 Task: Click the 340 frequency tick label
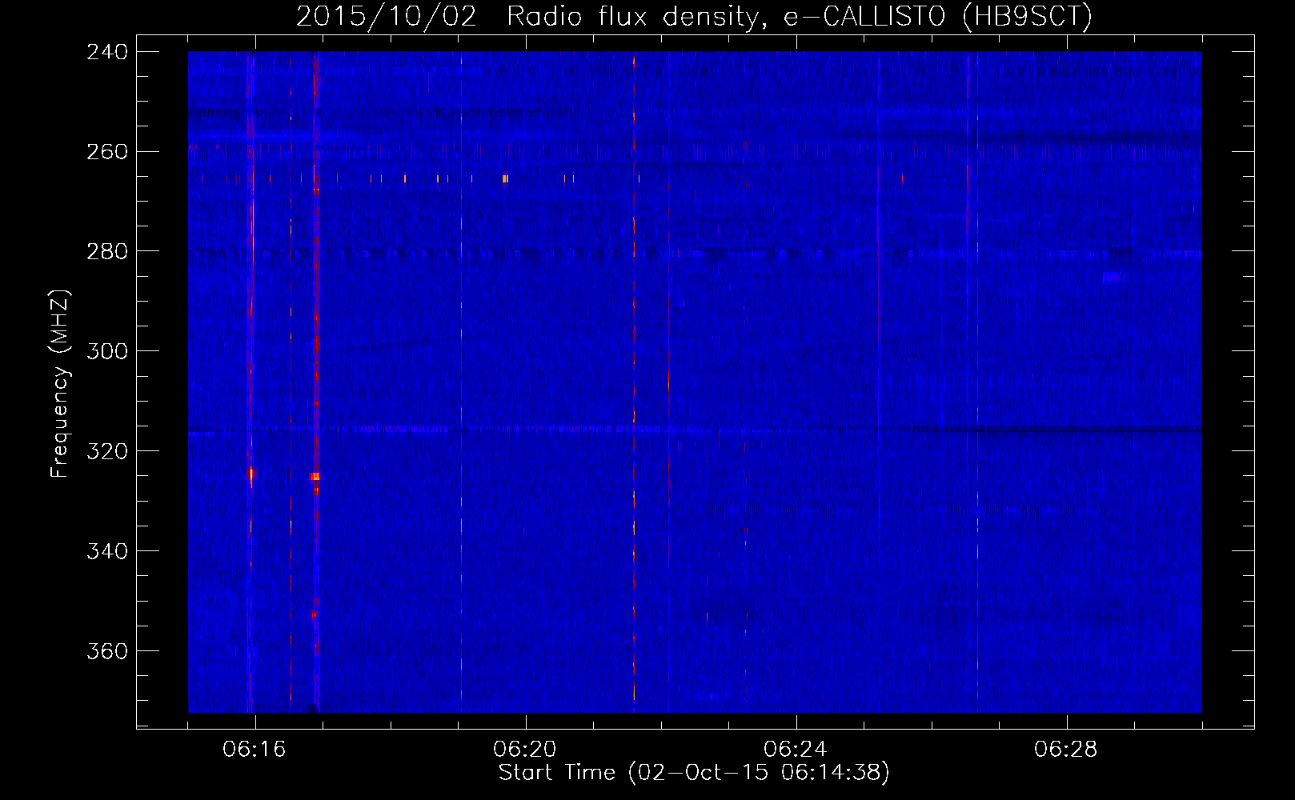[107, 552]
